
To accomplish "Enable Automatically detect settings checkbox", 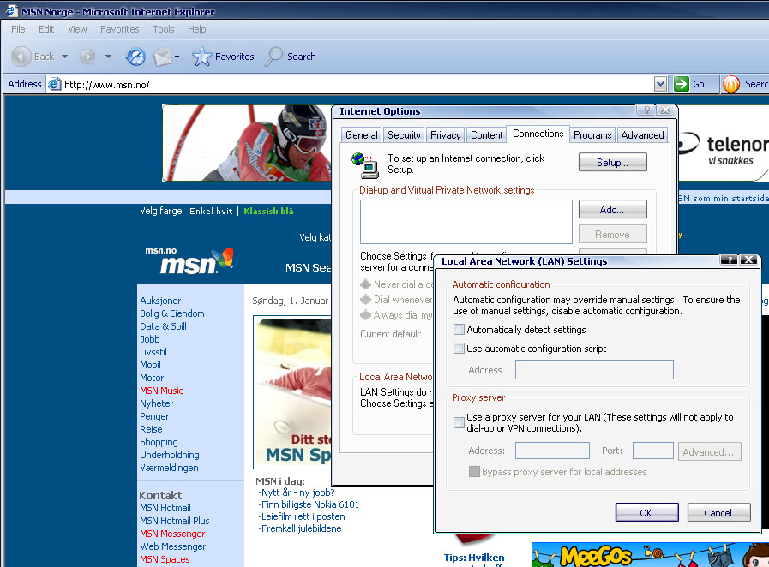I will click(x=459, y=329).
